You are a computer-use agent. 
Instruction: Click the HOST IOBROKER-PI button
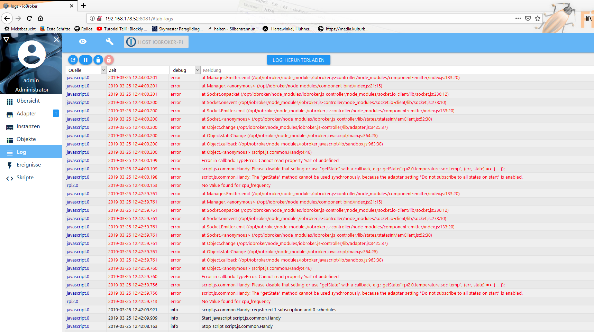point(156,41)
